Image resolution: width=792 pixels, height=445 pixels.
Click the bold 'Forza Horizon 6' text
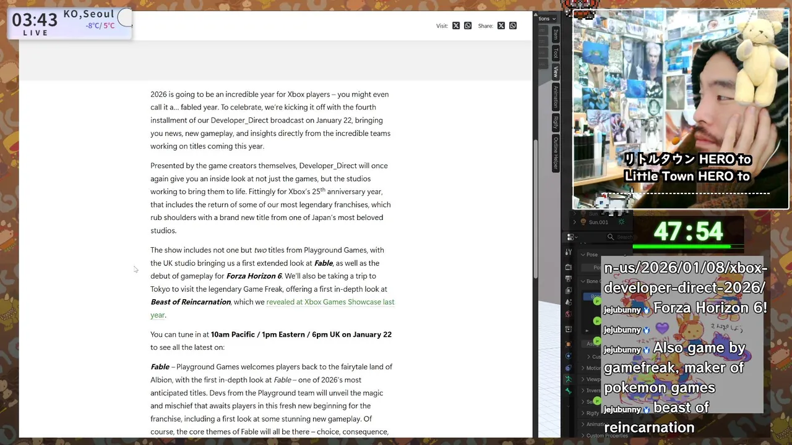click(x=254, y=276)
